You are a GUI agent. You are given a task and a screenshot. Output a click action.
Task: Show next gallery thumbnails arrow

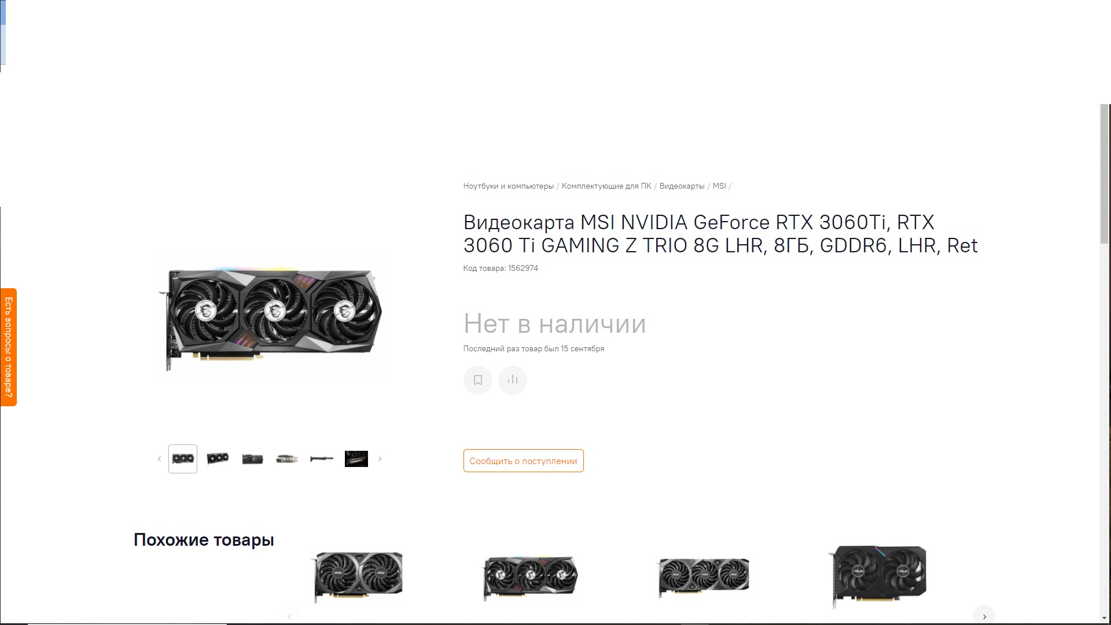pyautogui.click(x=380, y=459)
